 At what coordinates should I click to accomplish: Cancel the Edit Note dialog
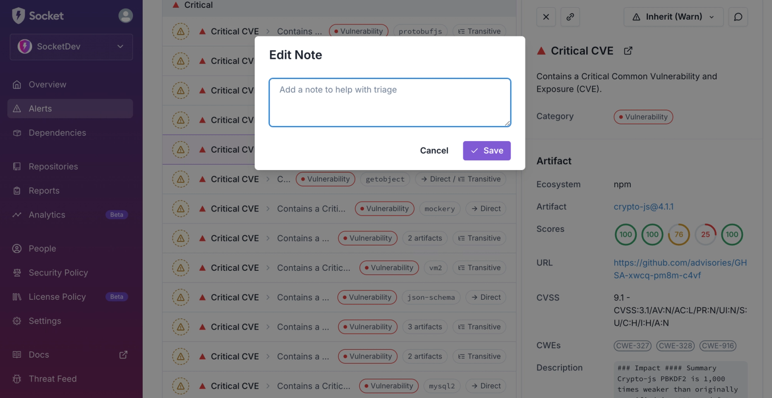(x=434, y=151)
